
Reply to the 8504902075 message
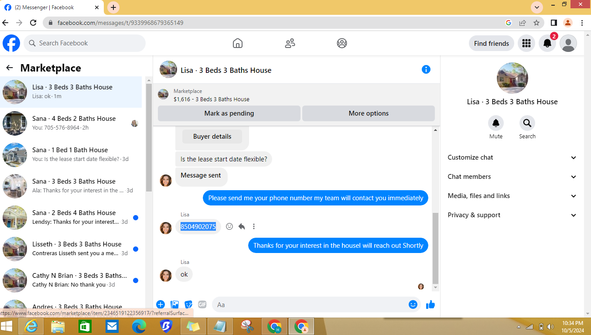[x=242, y=226]
